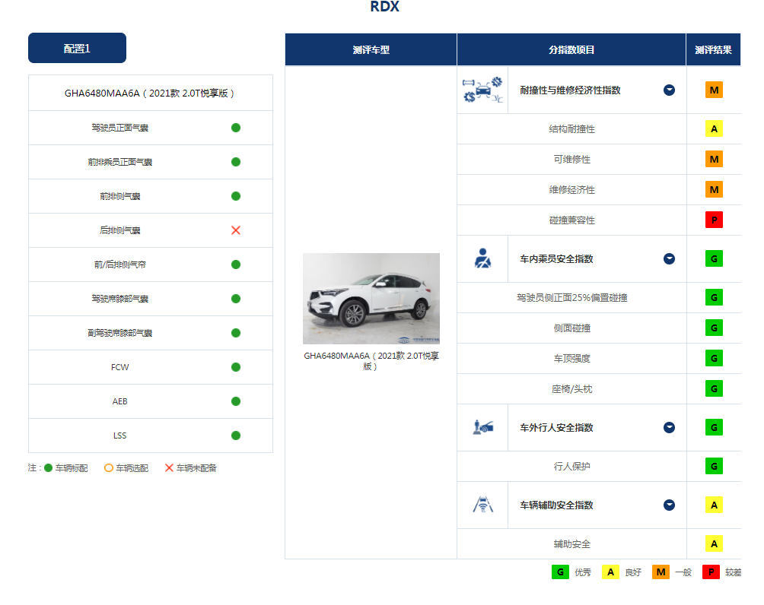Click the 驾驶员侧正面25%偏置碰撞 row label

(x=572, y=297)
